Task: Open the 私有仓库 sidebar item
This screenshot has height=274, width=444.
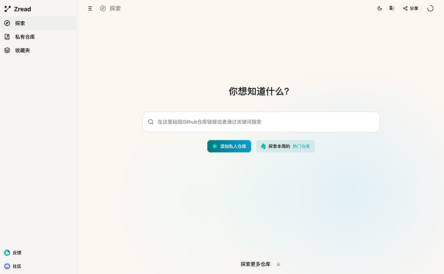Action: [39, 37]
